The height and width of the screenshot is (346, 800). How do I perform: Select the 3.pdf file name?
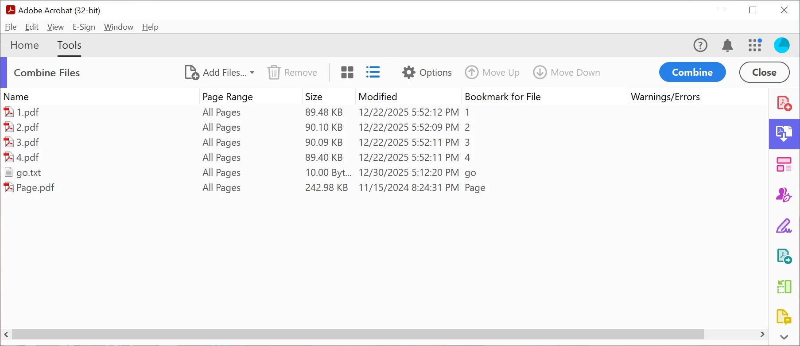(x=28, y=143)
